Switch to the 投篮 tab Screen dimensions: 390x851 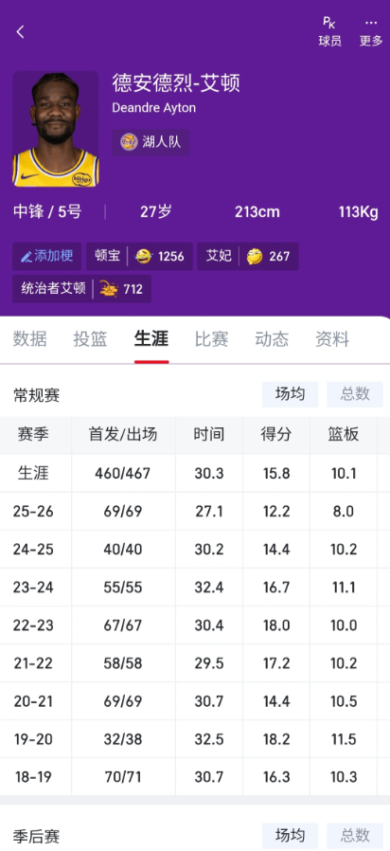click(91, 340)
